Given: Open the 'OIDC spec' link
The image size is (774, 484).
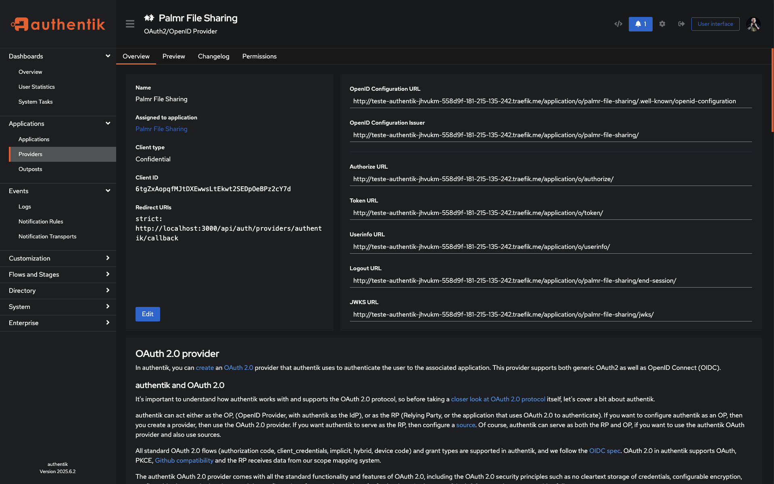Looking at the screenshot, I should (x=605, y=451).
